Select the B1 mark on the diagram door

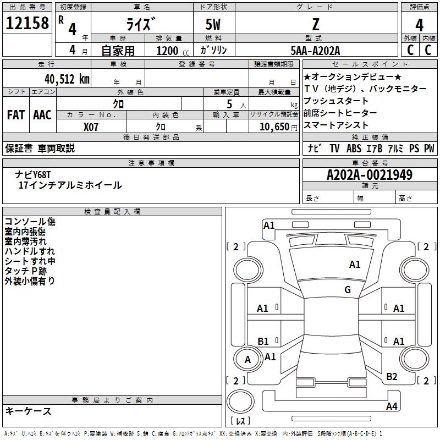click(x=263, y=341)
